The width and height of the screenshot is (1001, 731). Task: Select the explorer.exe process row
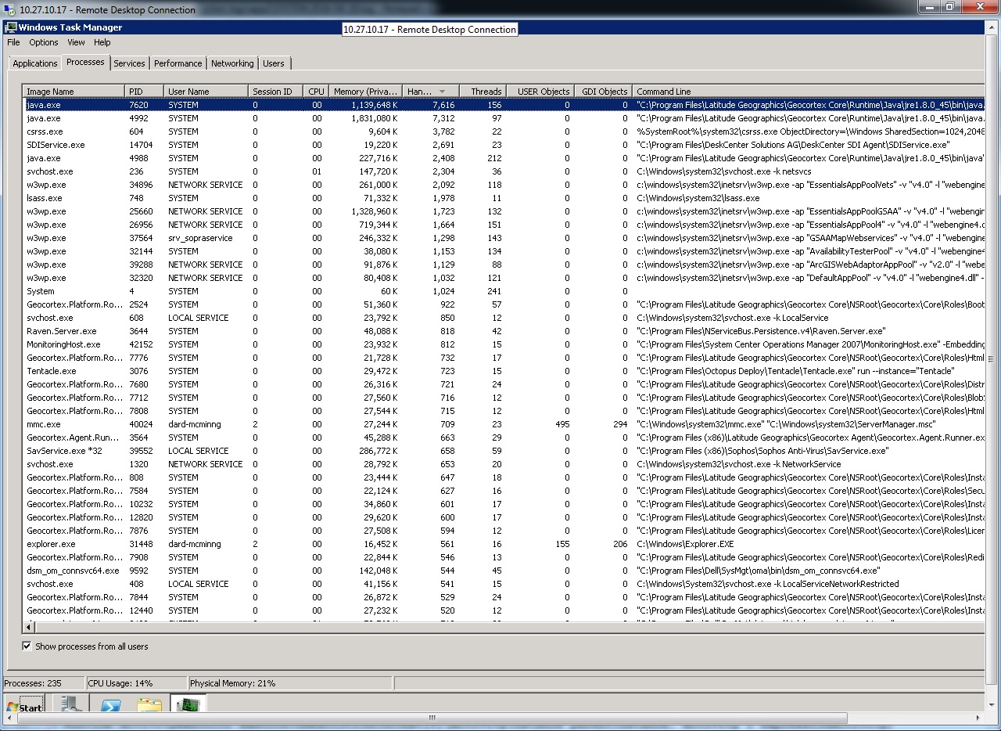click(x=504, y=544)
